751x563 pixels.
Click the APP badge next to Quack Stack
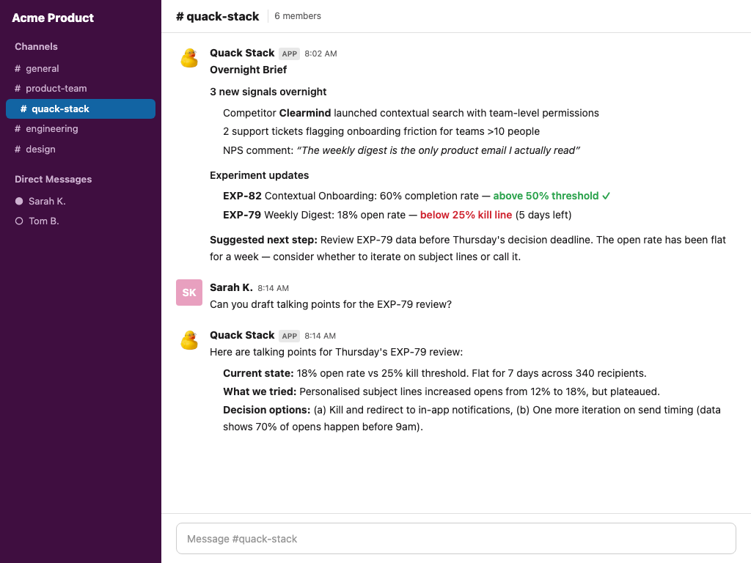click(289, 53)
